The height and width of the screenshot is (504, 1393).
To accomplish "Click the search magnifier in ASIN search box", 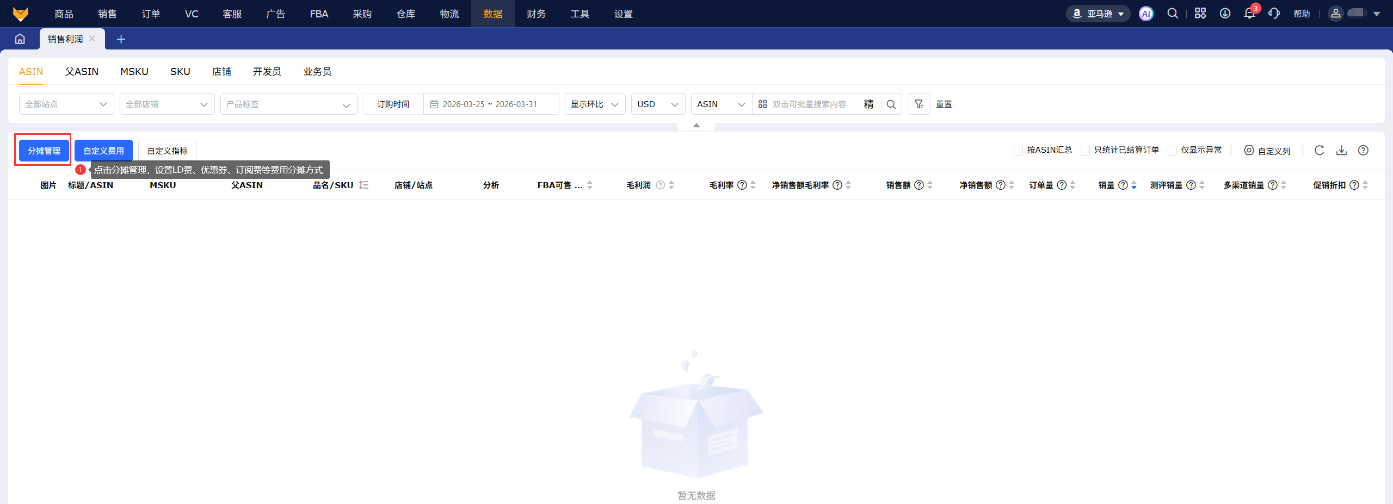I will 891,104.
